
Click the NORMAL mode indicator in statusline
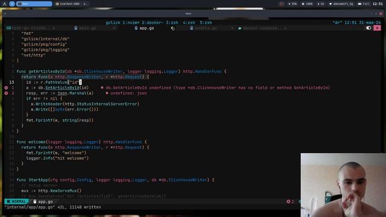pos(16,201)
